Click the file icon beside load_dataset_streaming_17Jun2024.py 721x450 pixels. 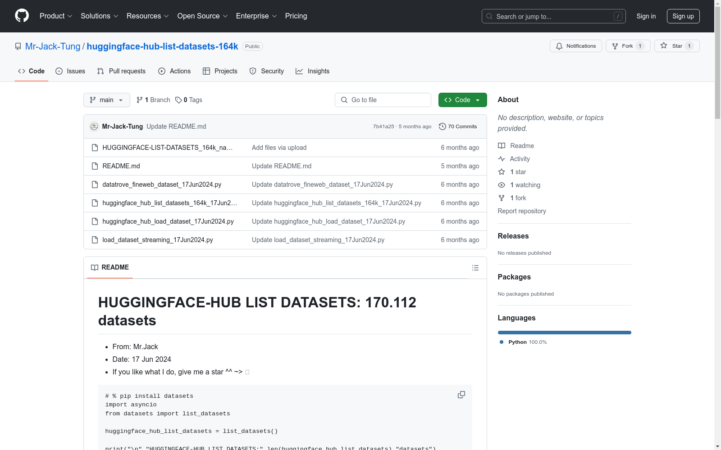point(95,240)
